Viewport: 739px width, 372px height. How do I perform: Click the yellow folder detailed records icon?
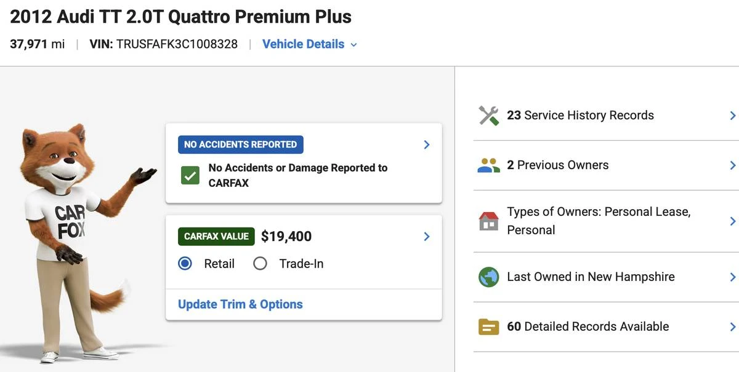click(488, 326)
